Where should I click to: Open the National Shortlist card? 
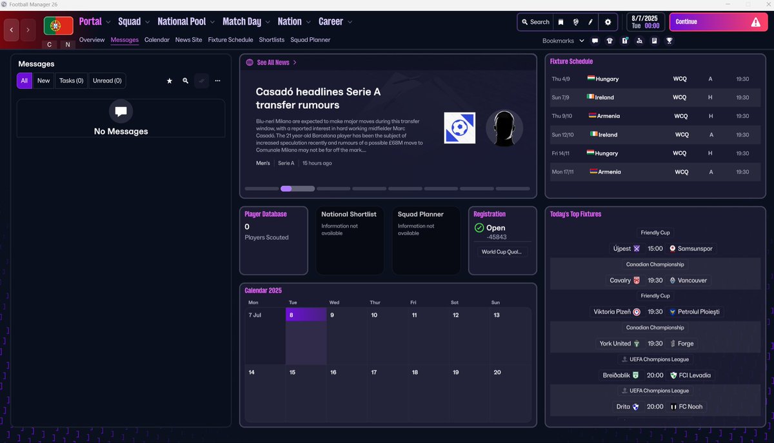point(350,241)
